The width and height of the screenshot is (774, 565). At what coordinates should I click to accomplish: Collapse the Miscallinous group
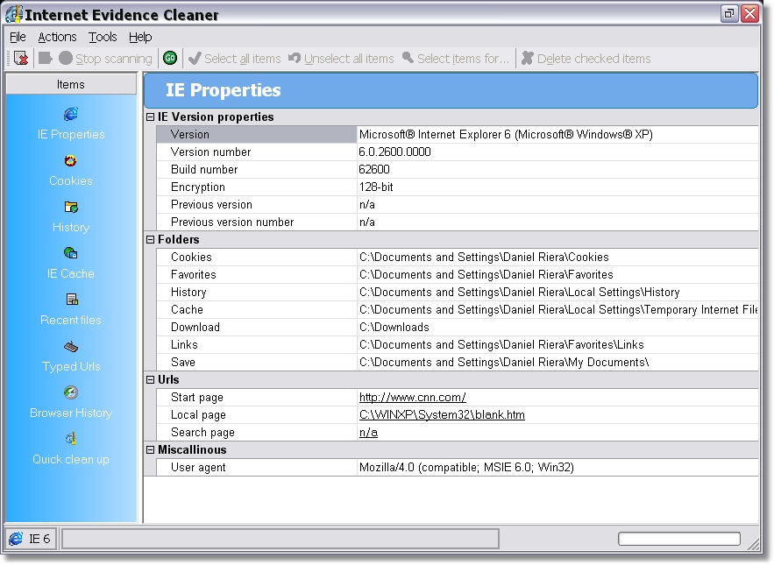coord(151,450)
